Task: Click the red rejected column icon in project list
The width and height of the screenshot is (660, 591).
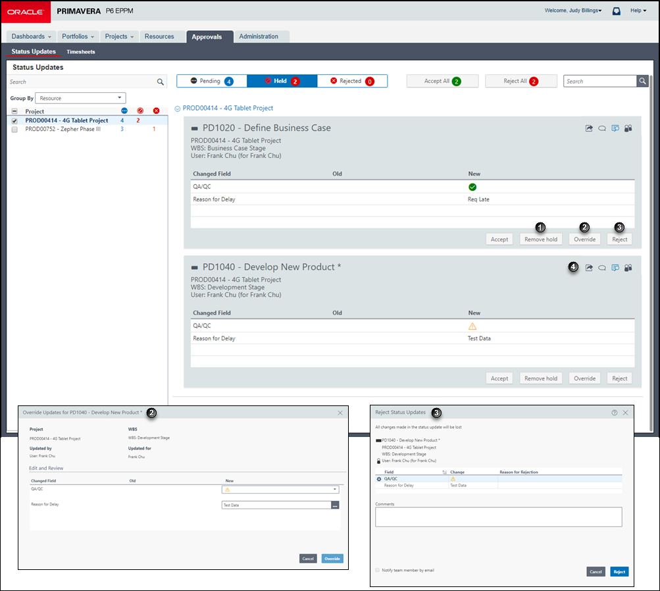Action: click(156, 111)
